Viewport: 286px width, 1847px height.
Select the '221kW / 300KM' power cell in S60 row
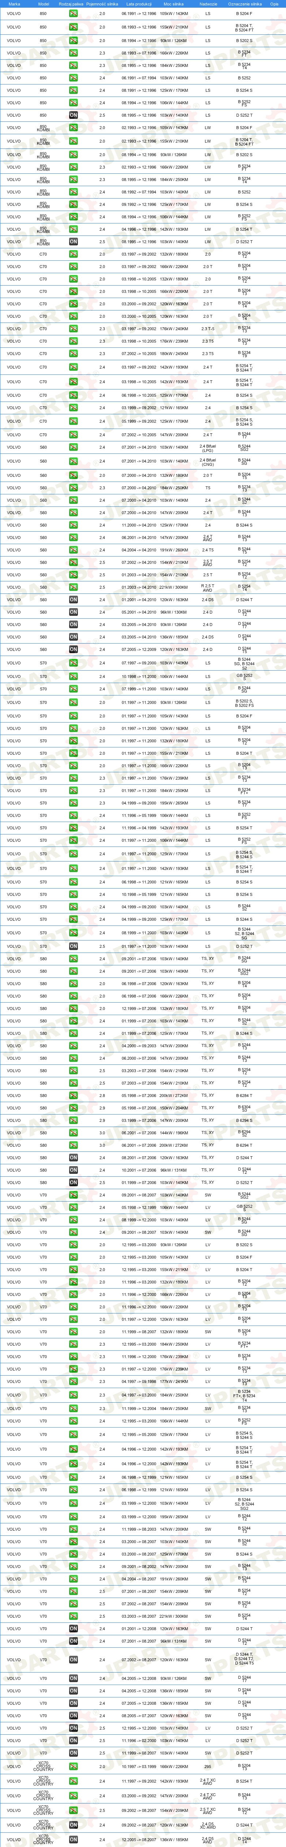[173, 587]
